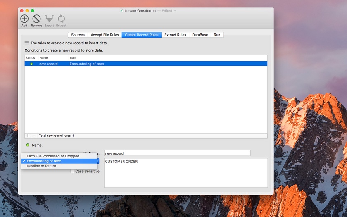Switch to the Sources tab
Viewport: 347px width, 217px height.
[x=78, y=35]
